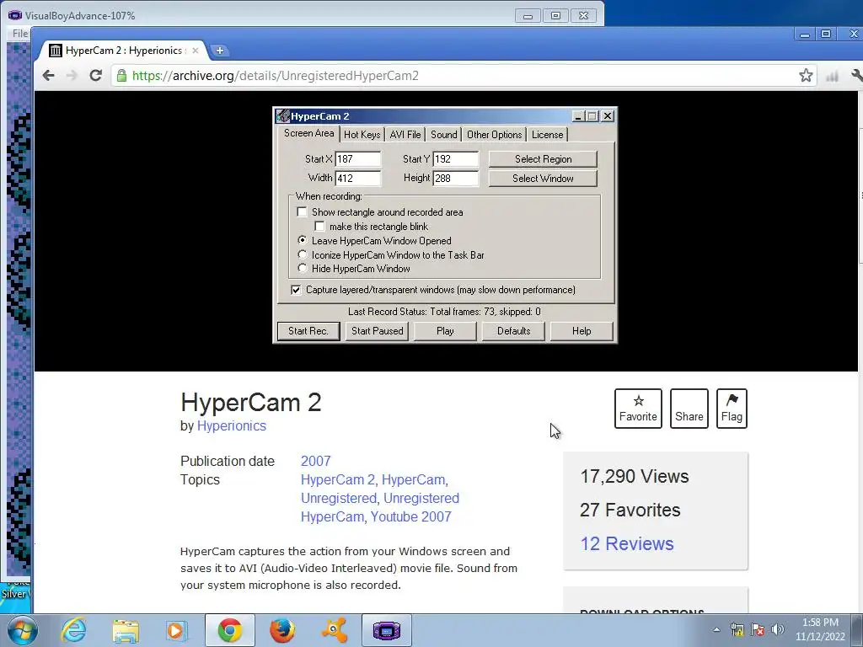This screenshot has width=863, height=647.
Task: Open a new browser tab
Action: [220, 51]
